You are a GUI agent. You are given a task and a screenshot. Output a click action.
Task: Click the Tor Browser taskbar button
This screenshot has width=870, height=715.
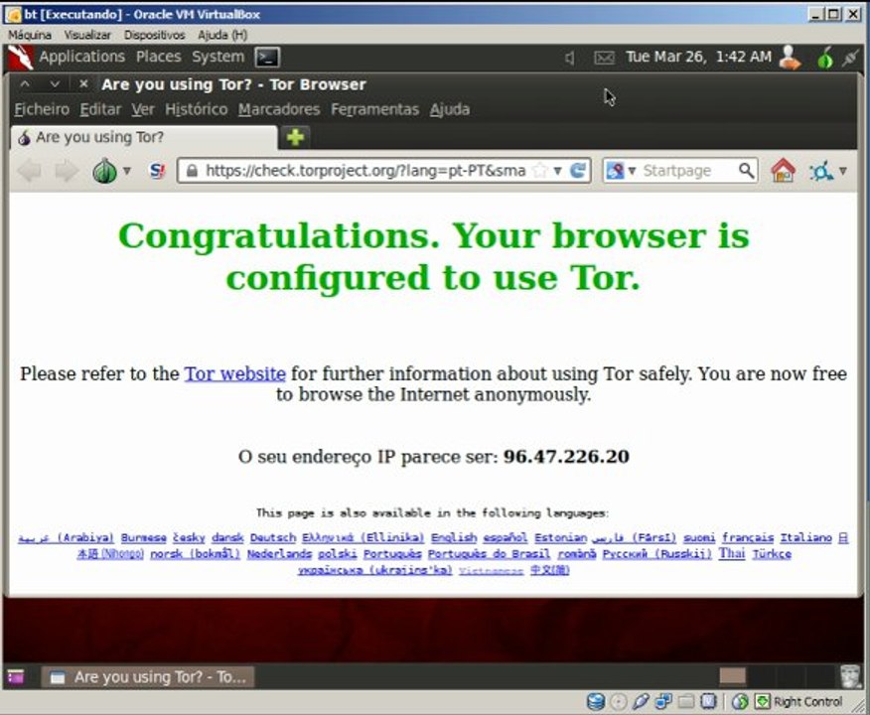coord(148,677)
